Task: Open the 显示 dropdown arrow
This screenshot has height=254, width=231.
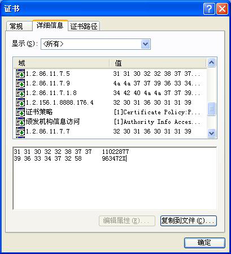Action: tap(146, 44)
